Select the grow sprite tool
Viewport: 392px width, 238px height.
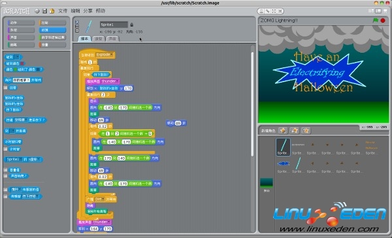[x=274, y=11]
